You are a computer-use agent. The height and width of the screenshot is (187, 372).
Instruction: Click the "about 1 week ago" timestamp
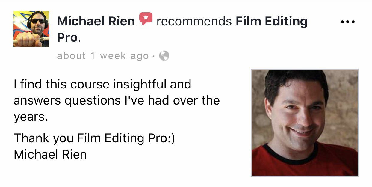[103, 56]
